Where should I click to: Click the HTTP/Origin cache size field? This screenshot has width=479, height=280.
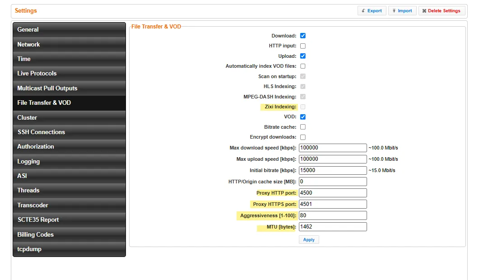pos(333,182)
